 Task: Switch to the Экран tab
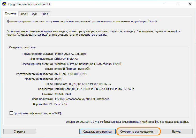click(24, 14)
